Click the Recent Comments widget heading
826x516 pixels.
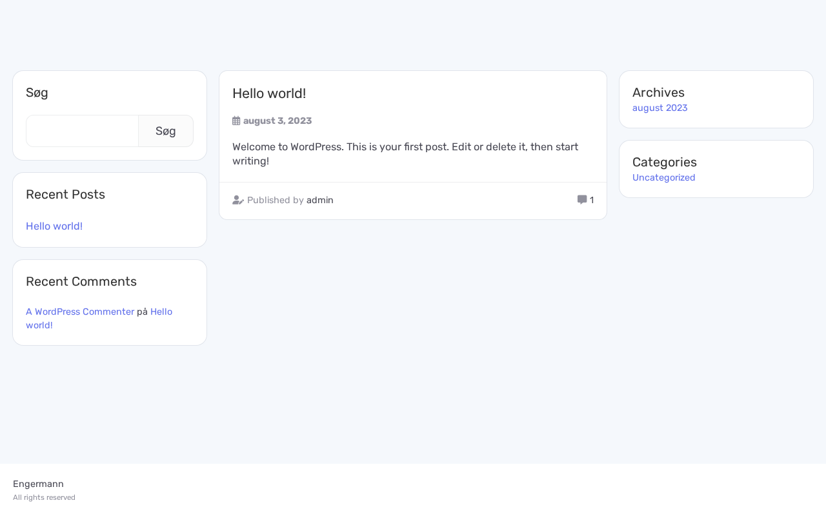[81, 281]
